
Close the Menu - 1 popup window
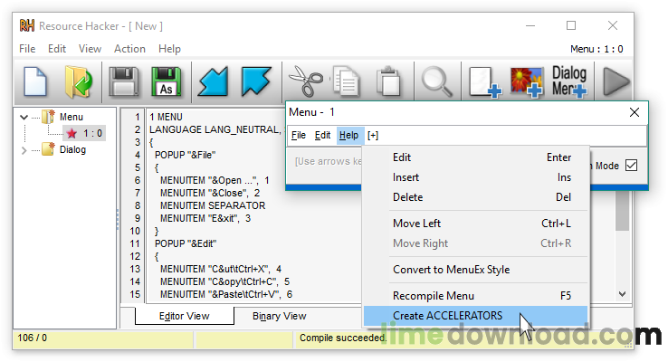[635, 112]
